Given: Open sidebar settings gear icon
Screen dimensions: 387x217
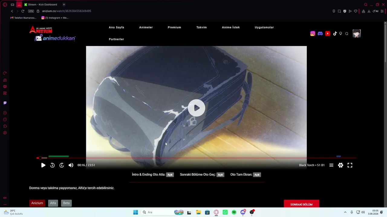Looking at the screenshot, I should coord(5,133).
